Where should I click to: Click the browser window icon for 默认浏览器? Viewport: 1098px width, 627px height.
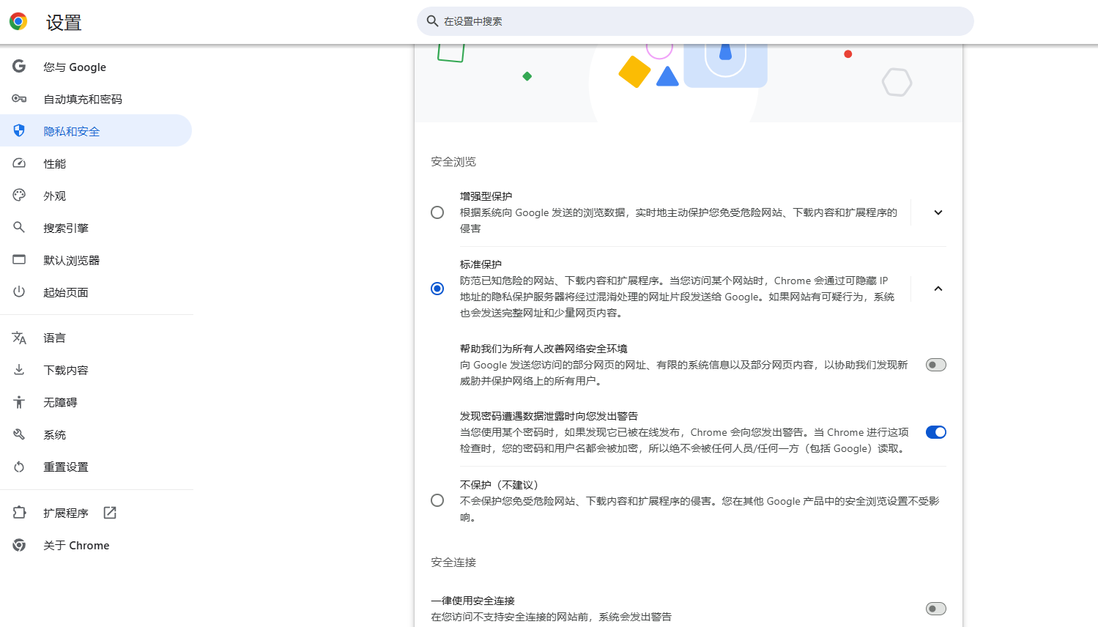point(19,259)
